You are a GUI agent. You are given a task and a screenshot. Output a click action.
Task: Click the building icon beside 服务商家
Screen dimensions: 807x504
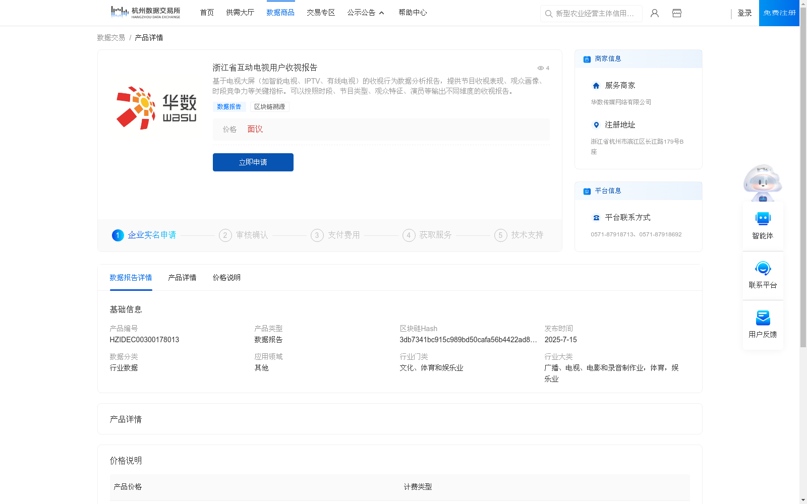[x=596, y=85]
